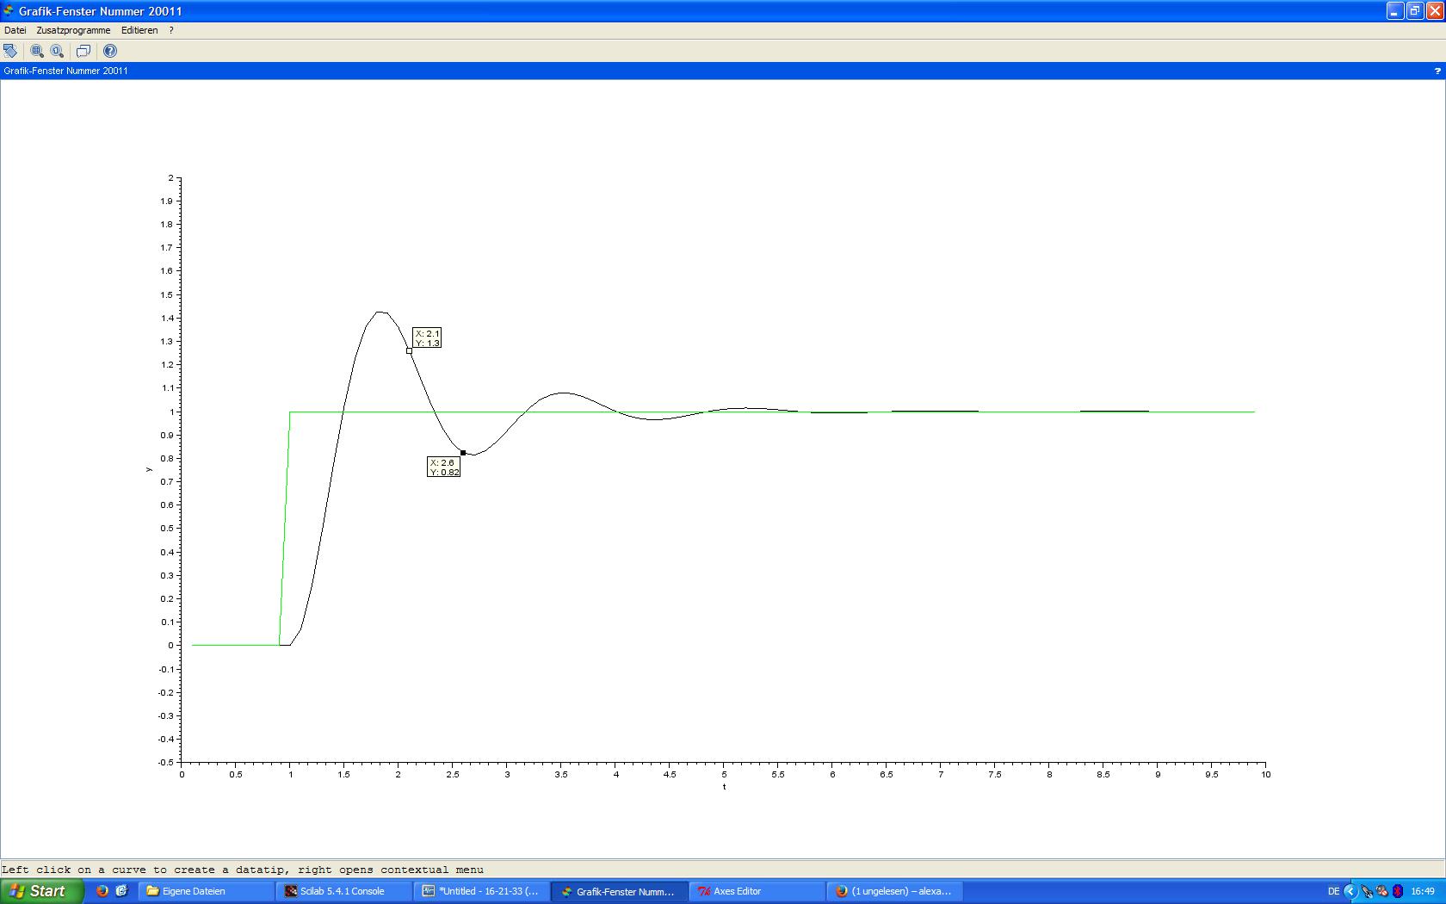Click DE language indicator in system tray
Viewport: 1446px width, 904px height.
point(1333,891)
